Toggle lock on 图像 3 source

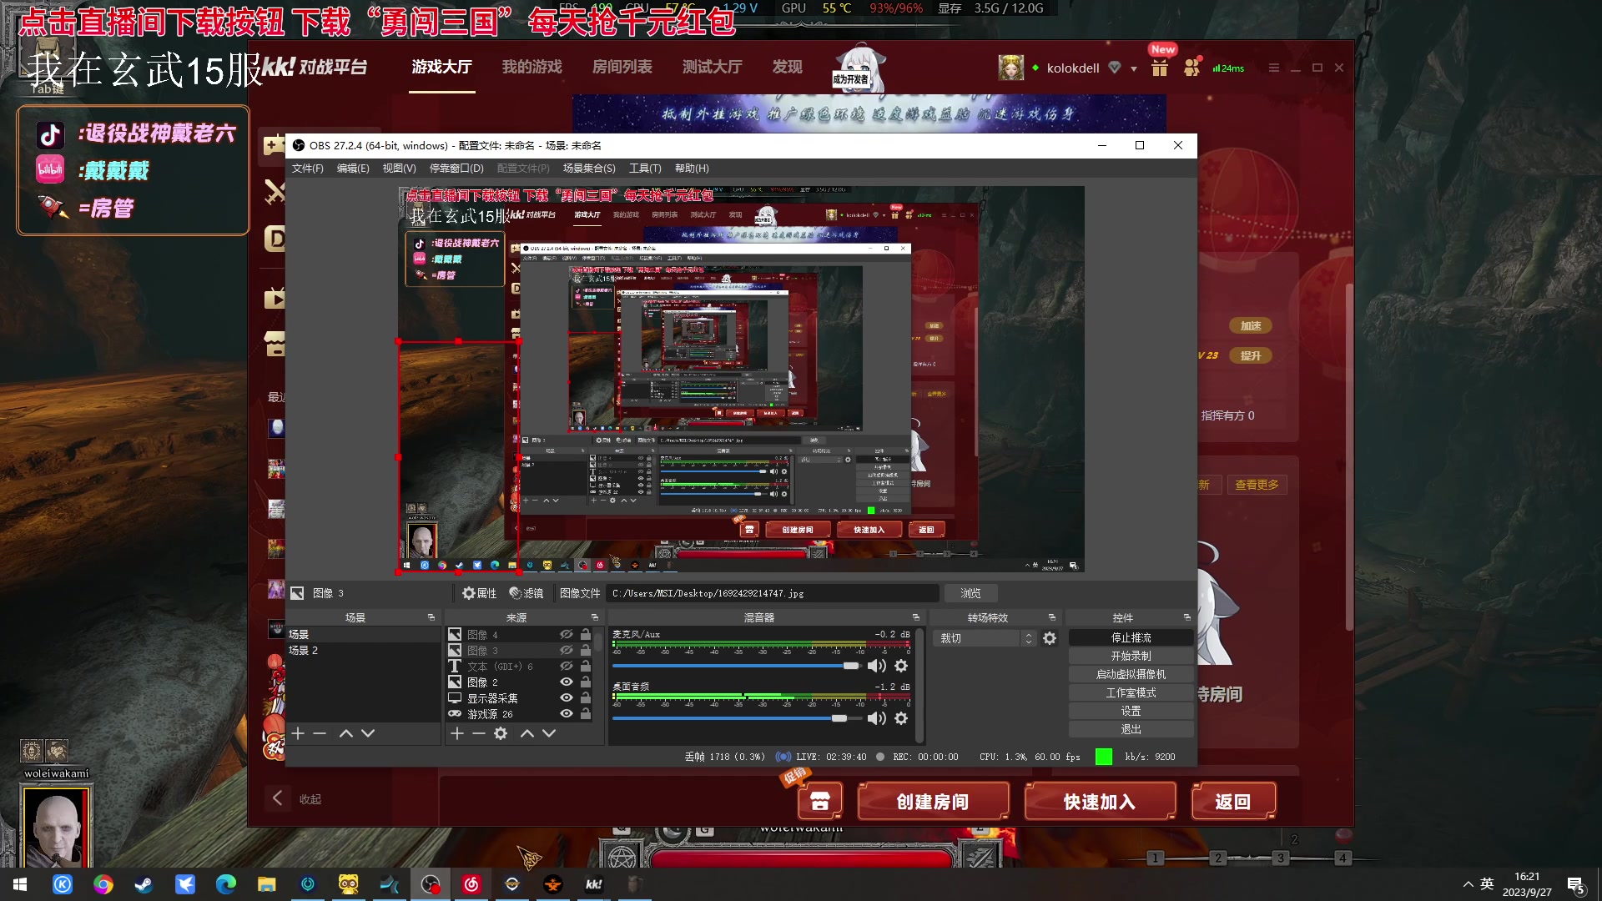[x=586, y=651]
